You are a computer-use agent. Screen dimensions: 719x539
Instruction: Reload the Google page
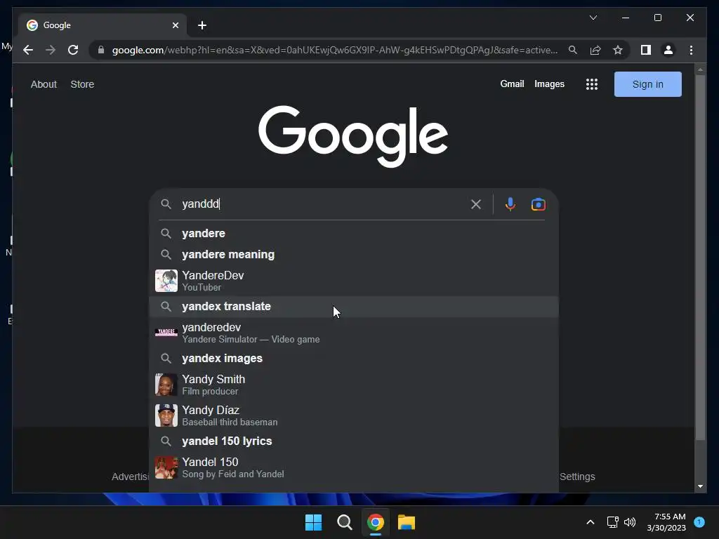pyautogui.click(x=73, y=50)
